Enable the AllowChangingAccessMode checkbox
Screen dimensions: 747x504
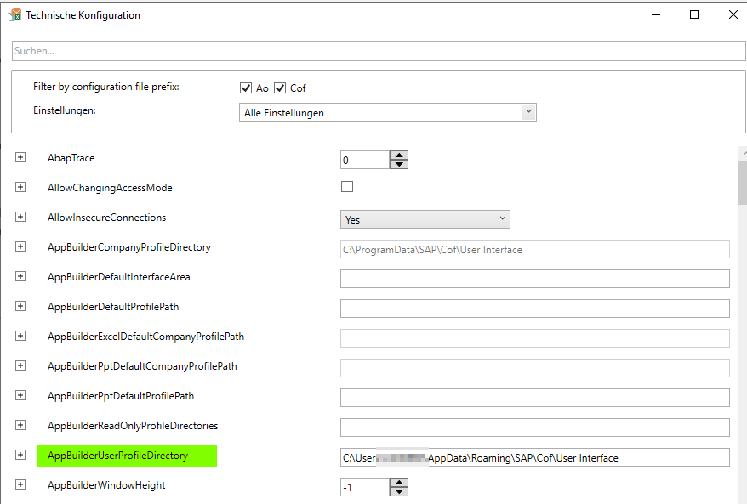coord(347,187)
